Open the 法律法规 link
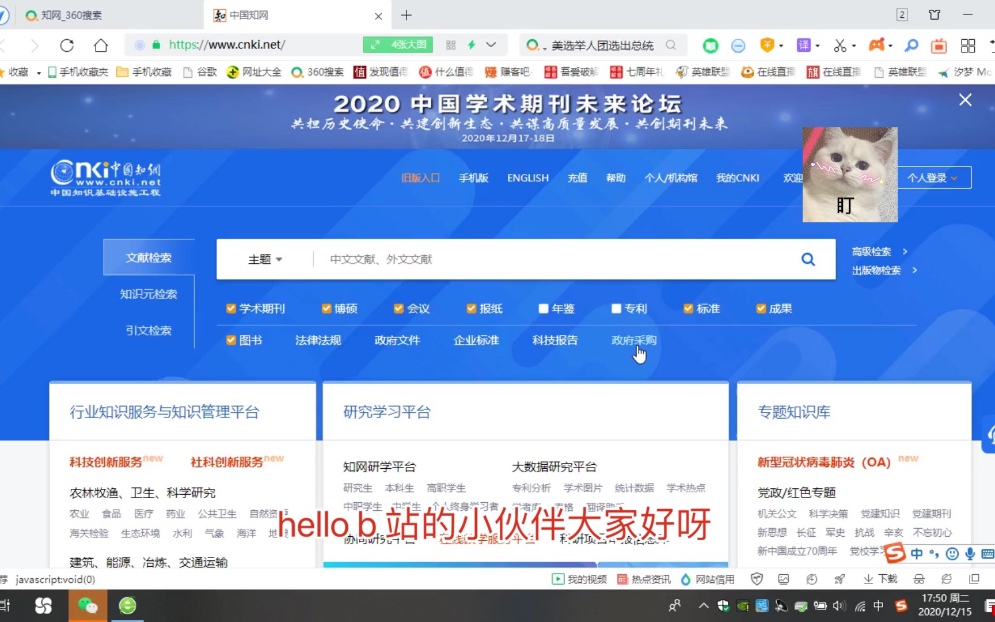This screenshot has height=622, width=995. (318, 340)
